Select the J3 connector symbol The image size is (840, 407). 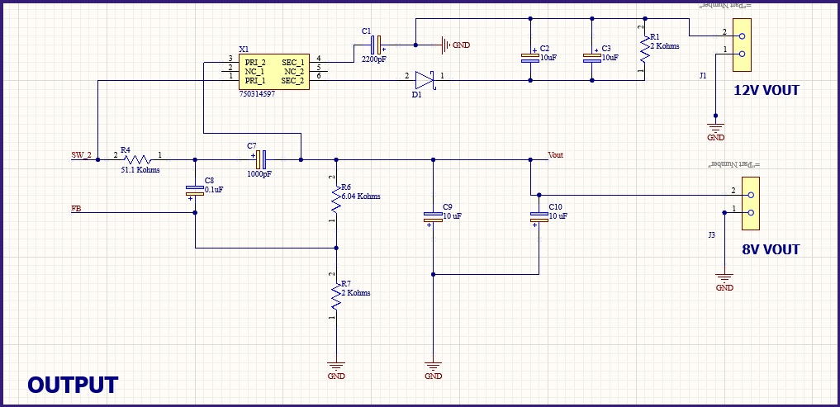[750, 204]
